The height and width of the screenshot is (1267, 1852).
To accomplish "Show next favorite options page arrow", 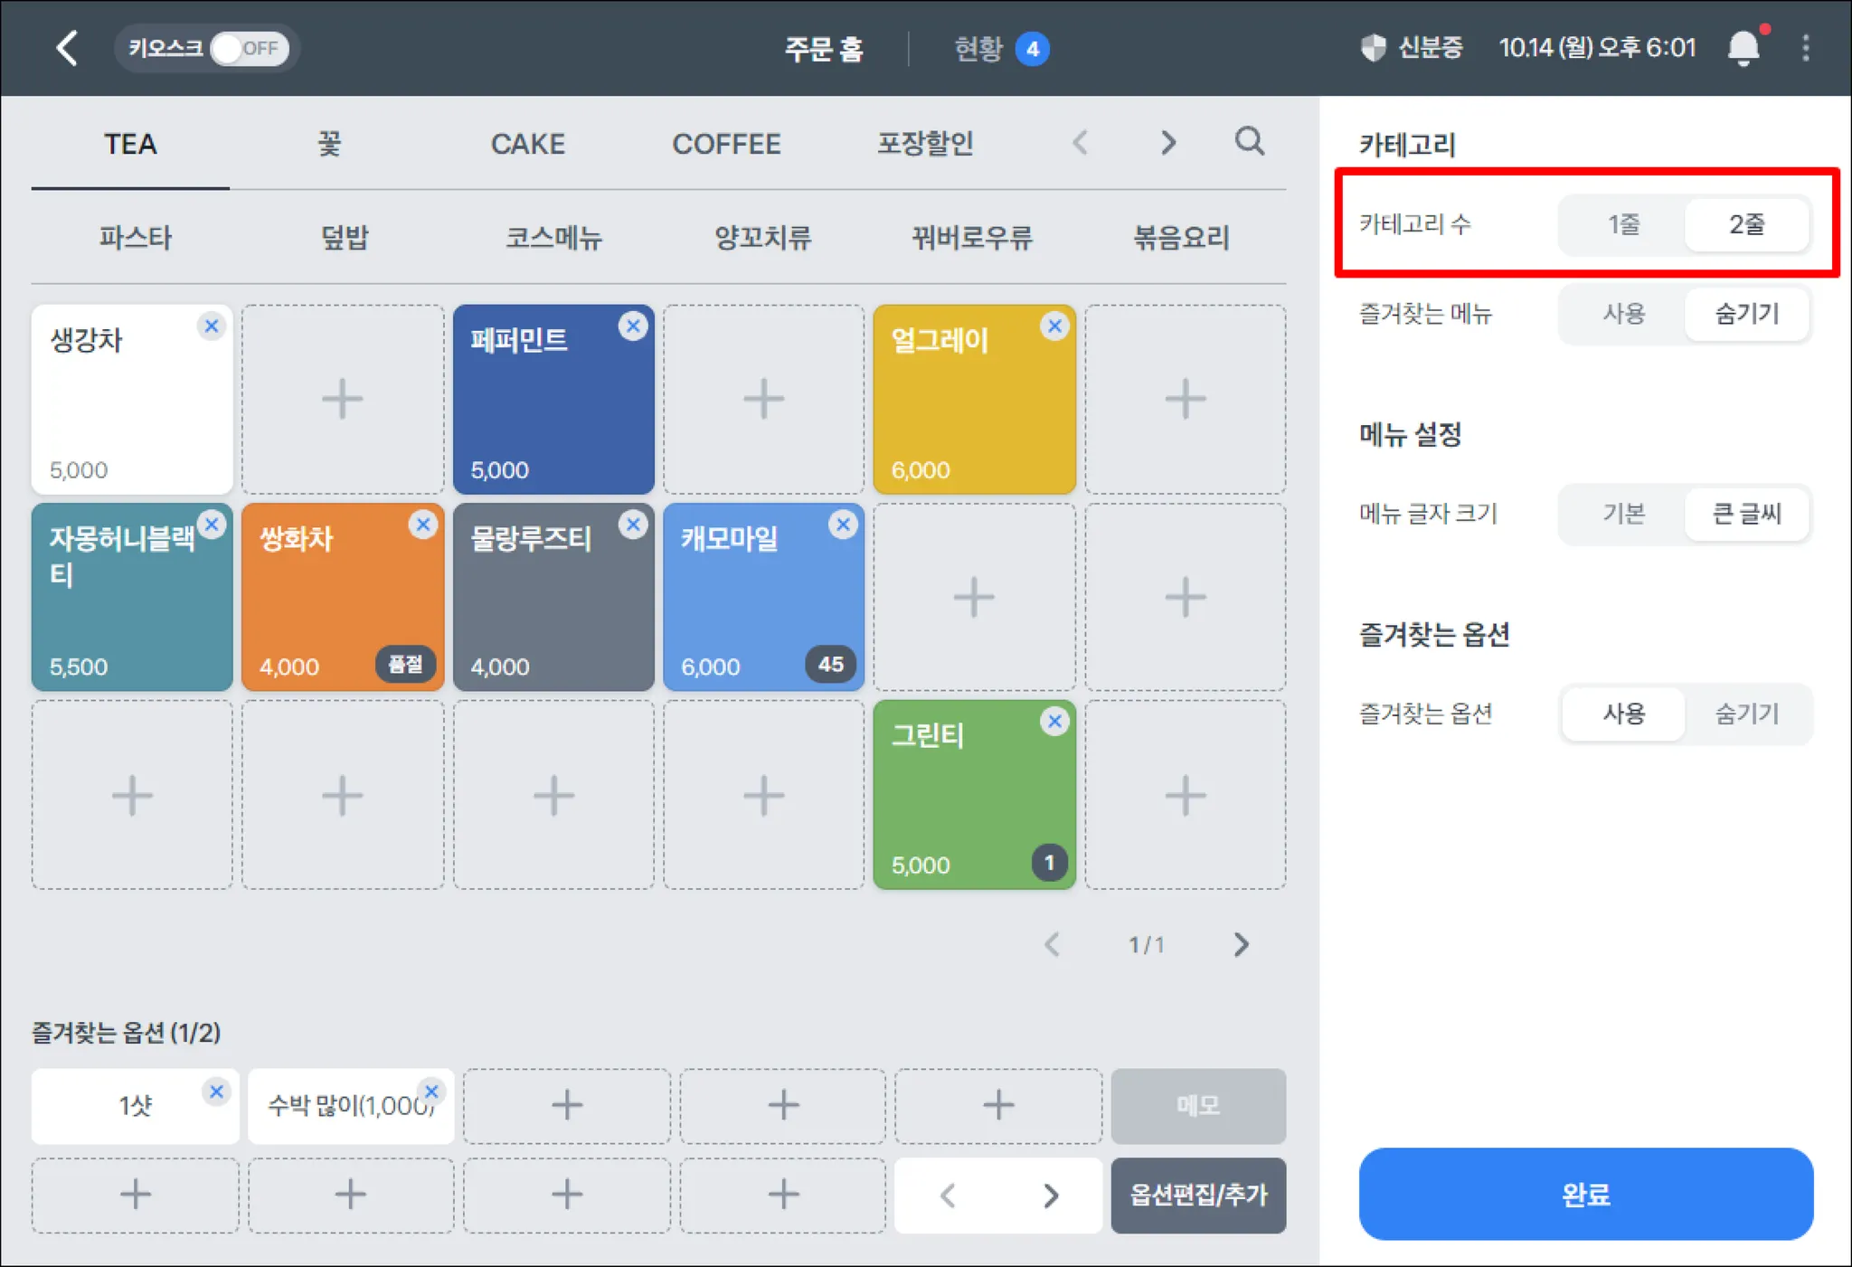I will [1051, 1196].
